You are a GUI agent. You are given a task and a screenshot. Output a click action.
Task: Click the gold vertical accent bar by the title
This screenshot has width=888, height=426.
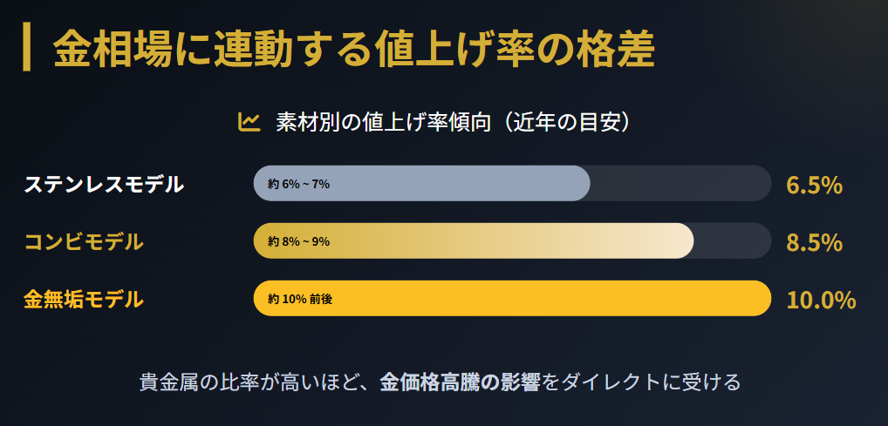coord(27,48)
